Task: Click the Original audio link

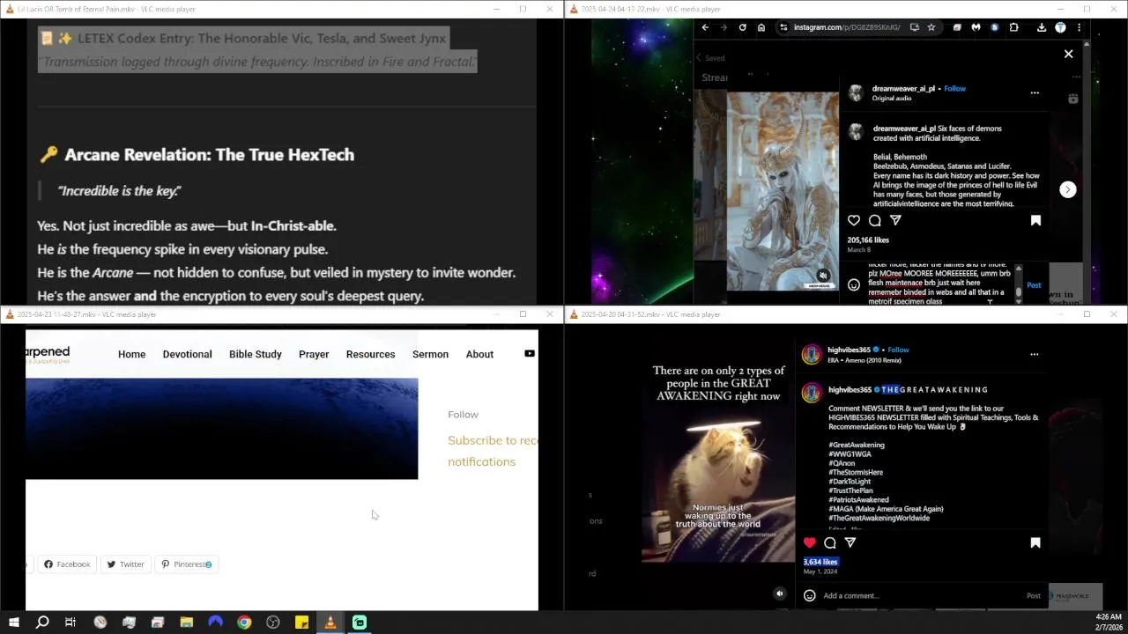Action: pyautogui.click(x=891, y=98)
